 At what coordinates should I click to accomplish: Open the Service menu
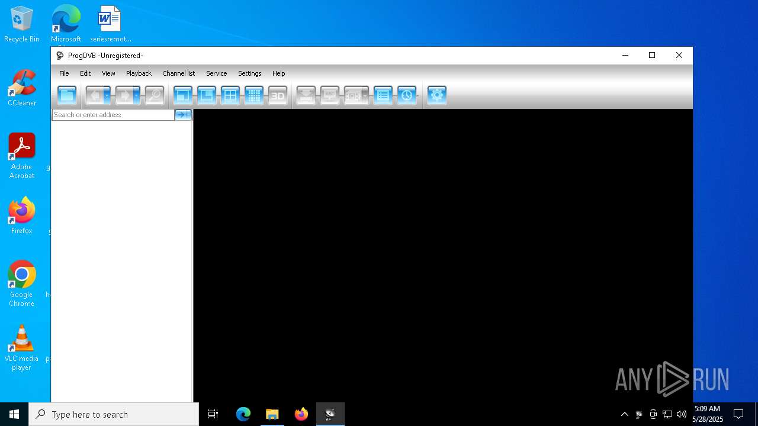(216, 73)
